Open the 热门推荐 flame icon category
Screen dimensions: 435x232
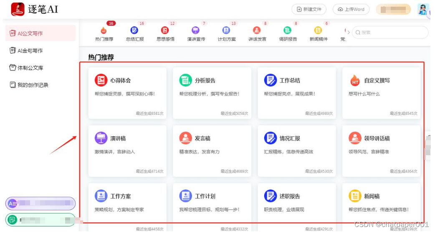tap(104, 30)
